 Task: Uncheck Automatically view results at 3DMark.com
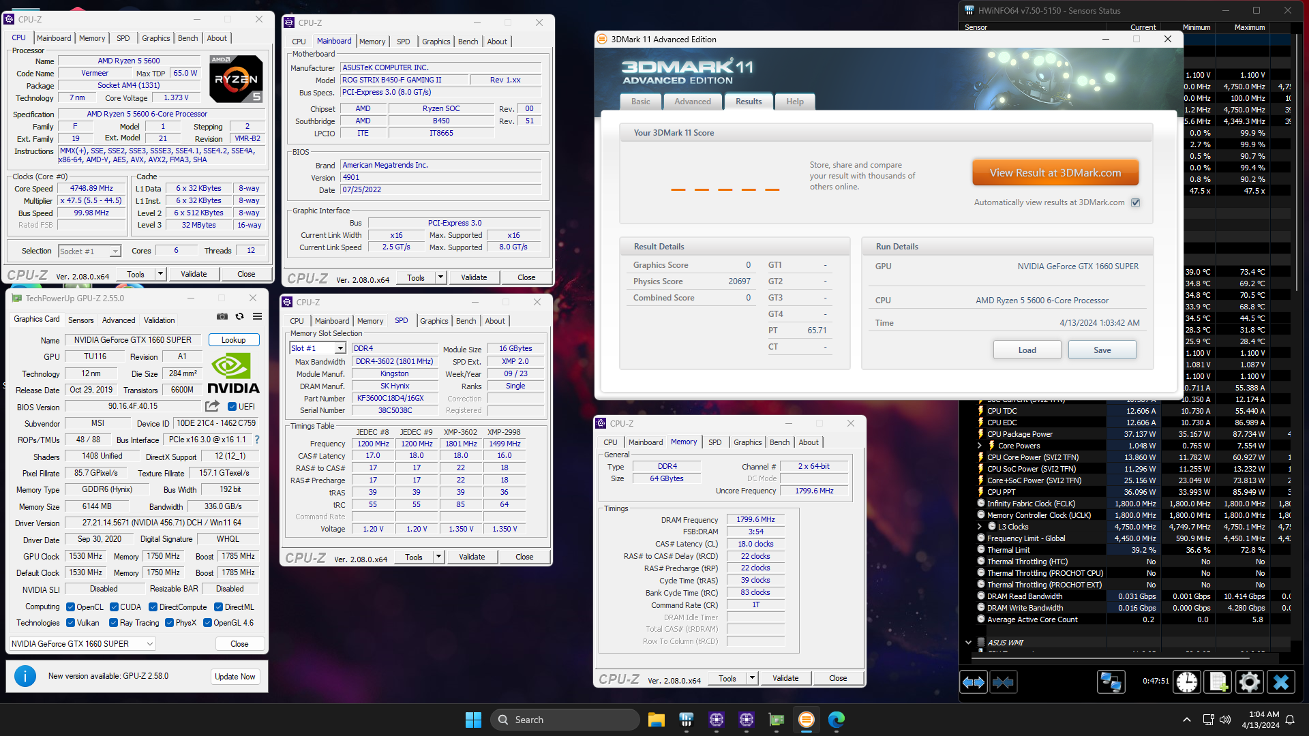[1136, 202]
